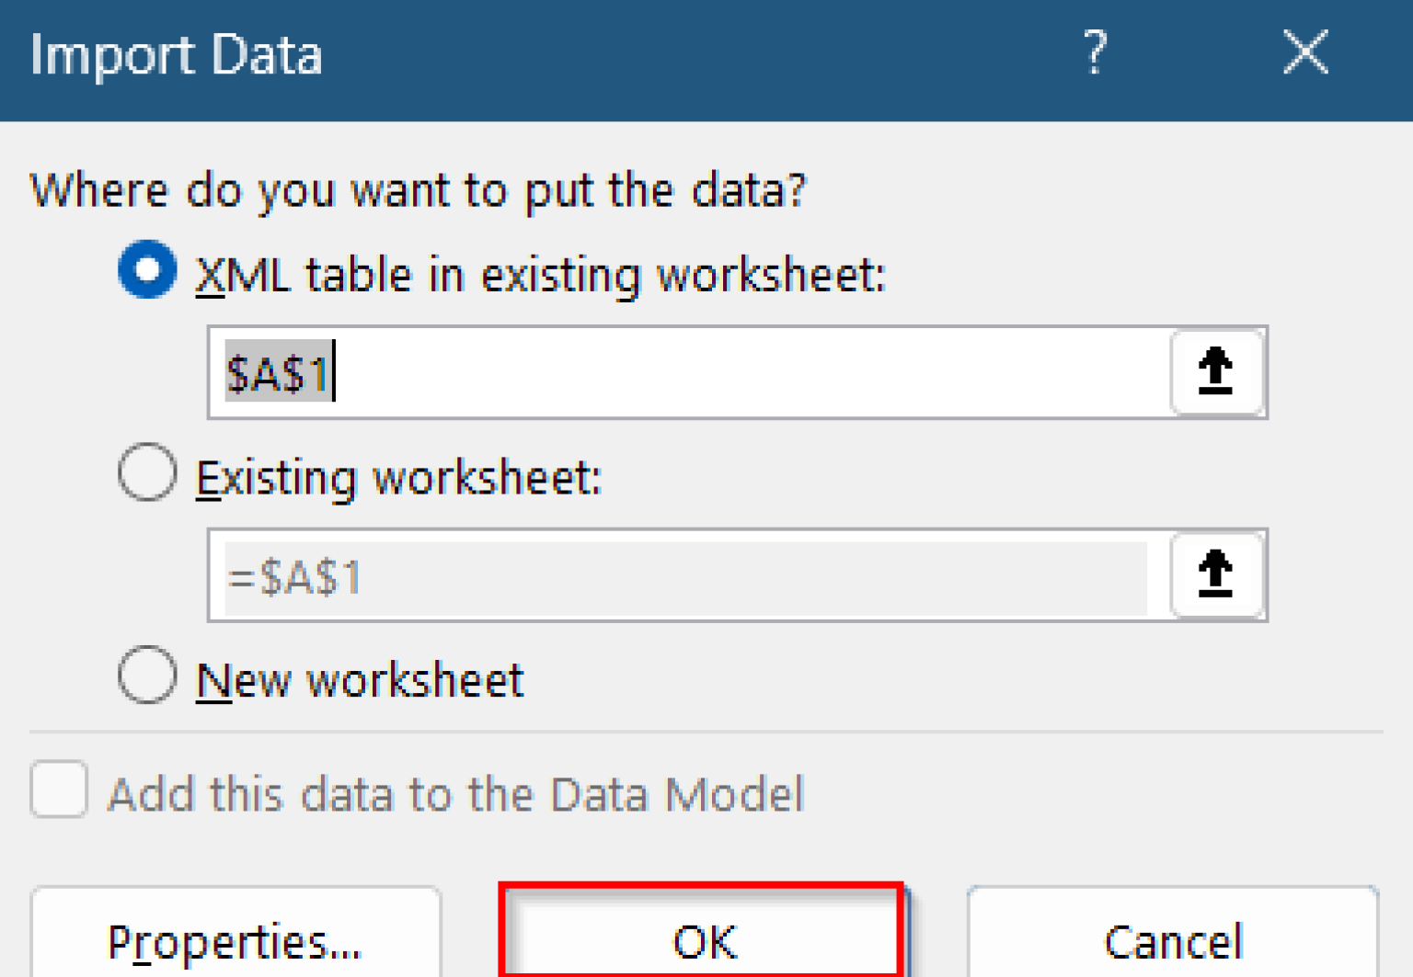Select the New worksheet radio button
Image resolution: width=1413 pixels, height=977 pixels.
click(147, 676)
